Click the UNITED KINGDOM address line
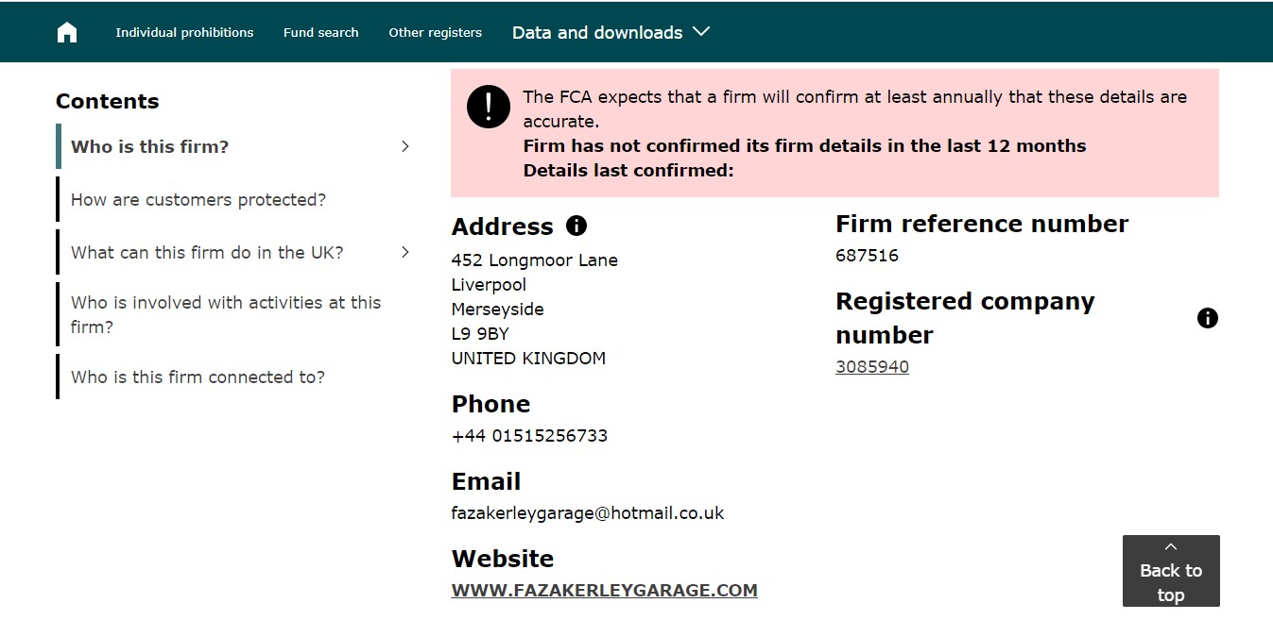Image resolution: width=1273 pixels, height=620 pixels. 528,358
